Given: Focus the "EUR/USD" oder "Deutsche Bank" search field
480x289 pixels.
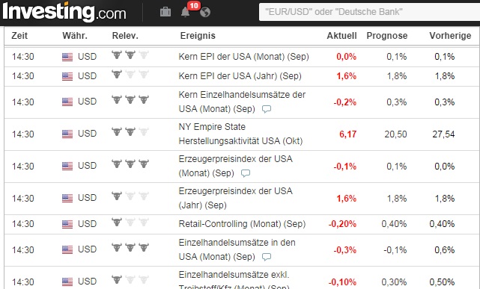Looking at the screenshot, I should coord(369,12).
